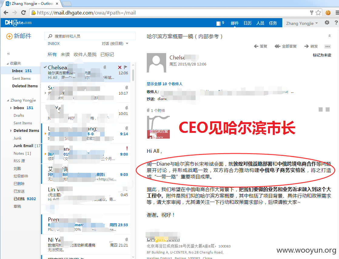Click the browser forward arrow
339x259 pixels.
pyautogui.click(x=15, y=12)
